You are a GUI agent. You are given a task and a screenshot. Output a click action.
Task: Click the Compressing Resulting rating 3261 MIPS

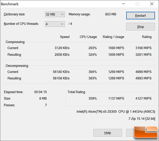pyautogui.click(x=143, y=55)
